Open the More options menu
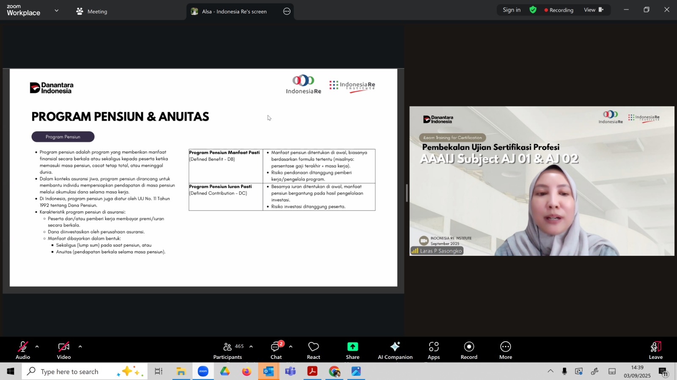The image size is (677, 380). tap(506, 350)
